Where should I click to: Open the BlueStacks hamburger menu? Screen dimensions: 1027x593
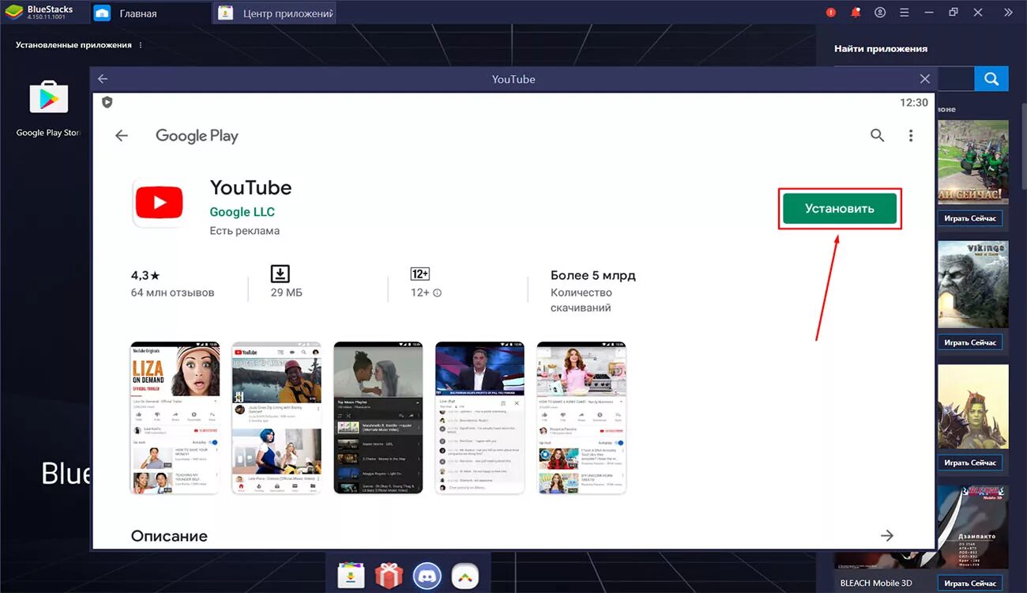pos(905,13)
